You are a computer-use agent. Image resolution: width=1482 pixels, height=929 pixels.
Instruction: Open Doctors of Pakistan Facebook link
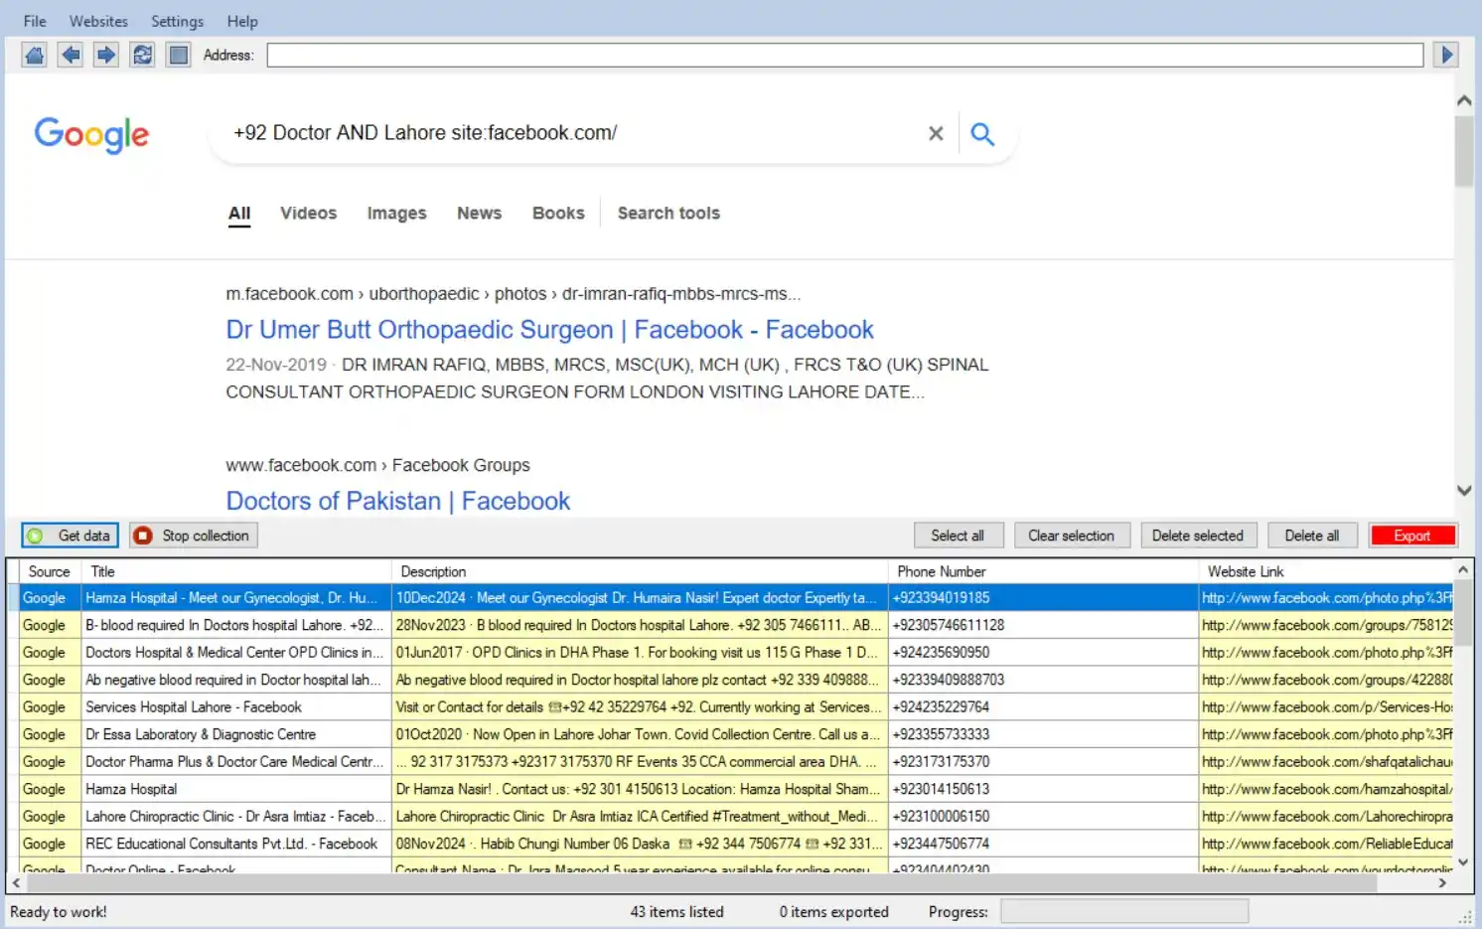(398, 501)
